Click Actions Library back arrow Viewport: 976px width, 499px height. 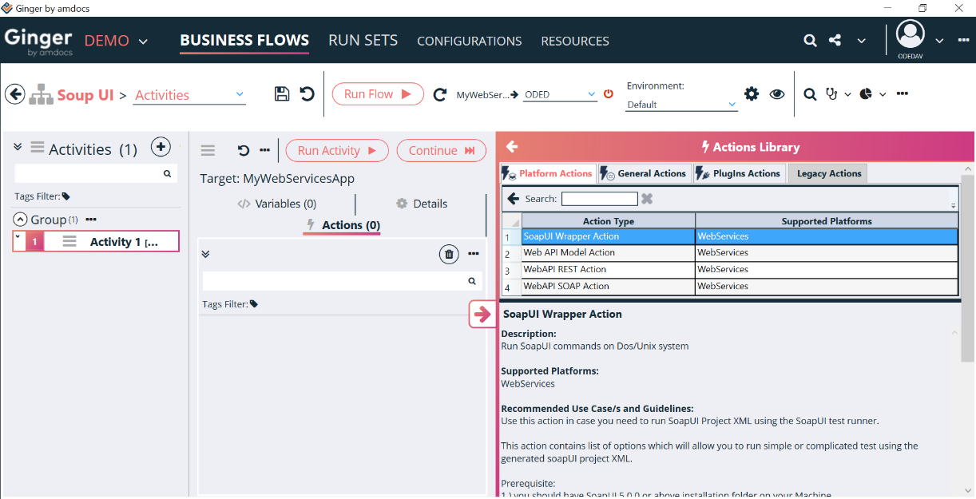coord(512,147)
